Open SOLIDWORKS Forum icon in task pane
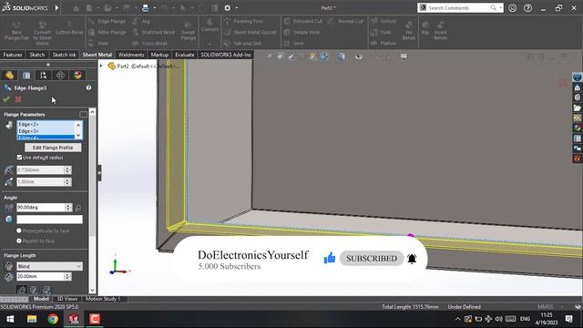The image size is (583, 328). [577, 148]
